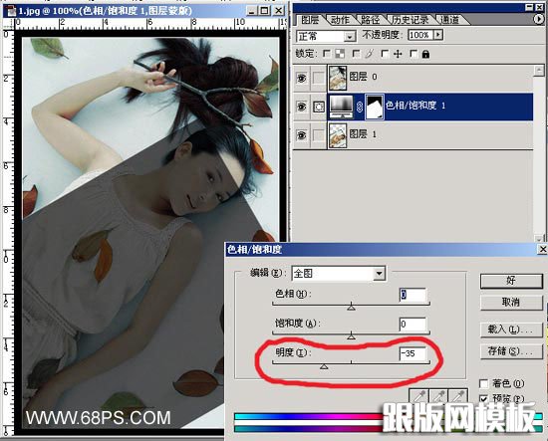Switch to the 路径 tab

(x=371, y=20)
